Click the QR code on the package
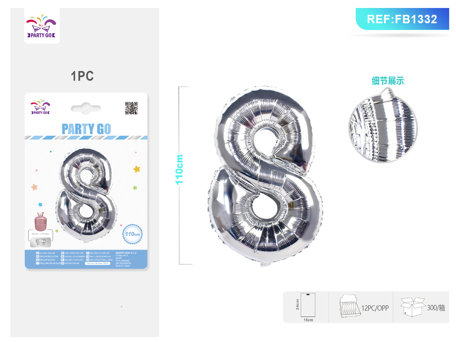The width and height of the screenshot is (456, 342). coord(131,108)
